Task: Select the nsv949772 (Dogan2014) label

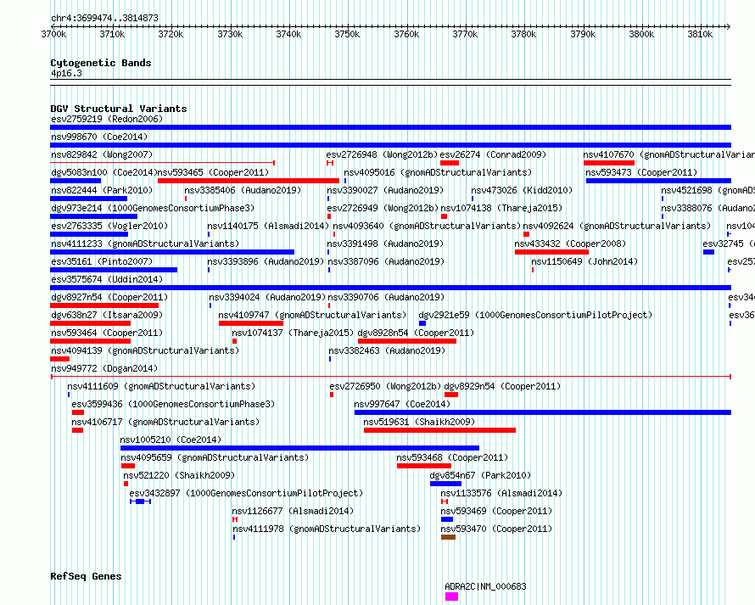Action: [104, 368]
